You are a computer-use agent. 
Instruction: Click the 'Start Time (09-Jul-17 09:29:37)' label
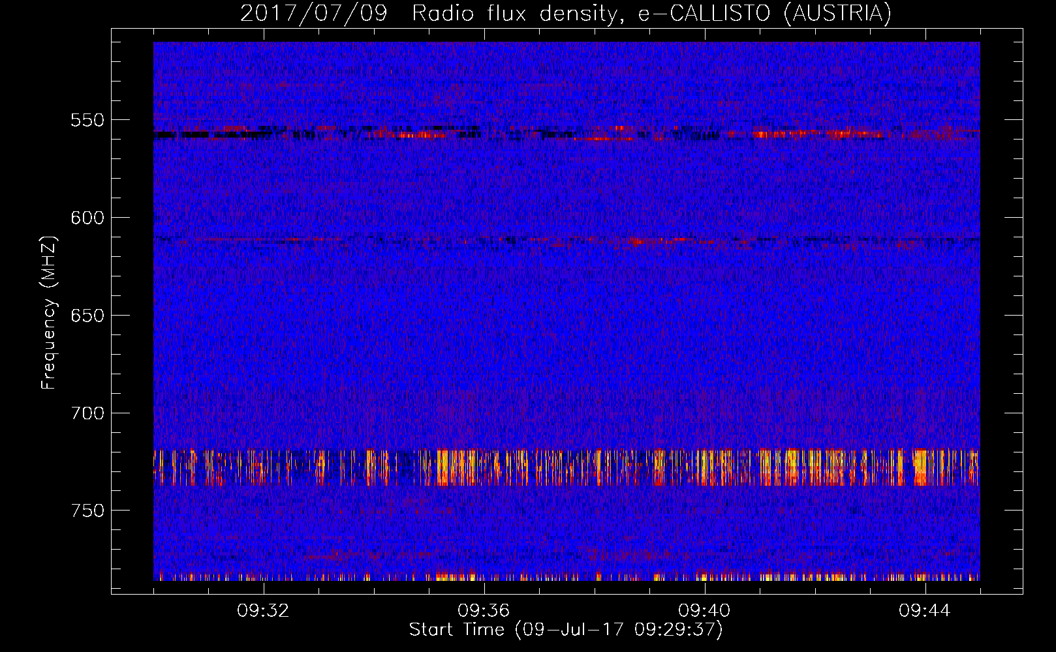click(566, 630)
